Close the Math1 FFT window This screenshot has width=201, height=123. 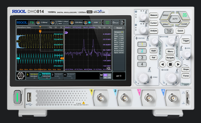[109, 27]
